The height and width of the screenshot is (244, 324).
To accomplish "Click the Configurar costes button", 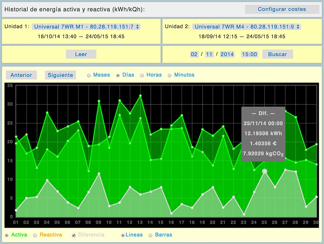I will pos(282,9).
